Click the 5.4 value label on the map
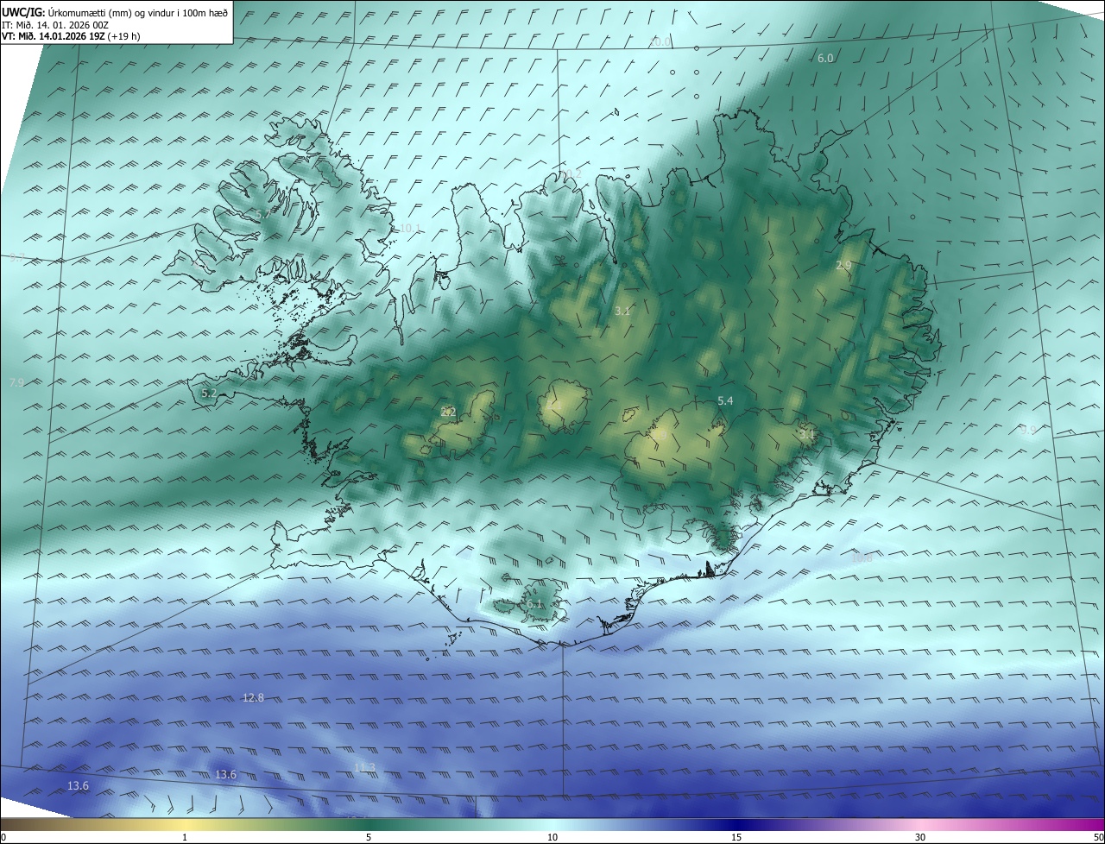Viewport: 1105px width, 844px height. 725,401
